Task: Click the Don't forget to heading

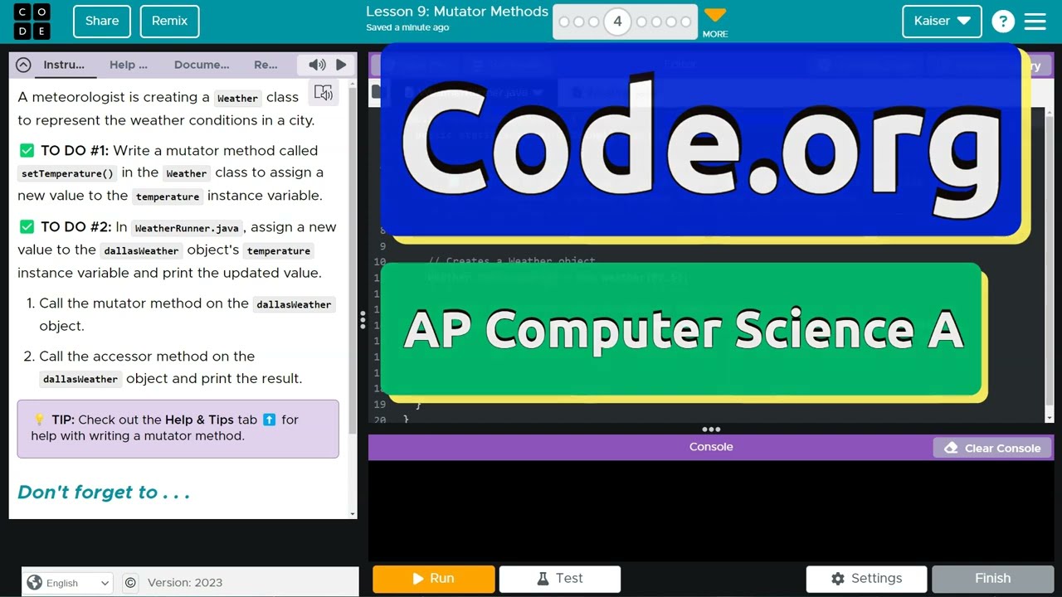Action: click(x=104, y=493)
